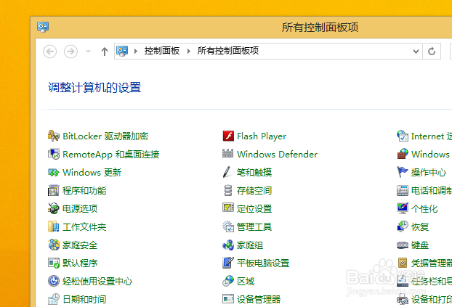The height and width of the screenshot is (307, 452).
Task: Open the 键盘 keyboard icon
Action: pyautogui.click(x=403, y=245)
